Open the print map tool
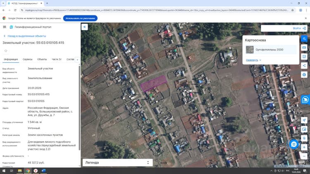The width and height of the screenshot is (310, 174). 304,75
